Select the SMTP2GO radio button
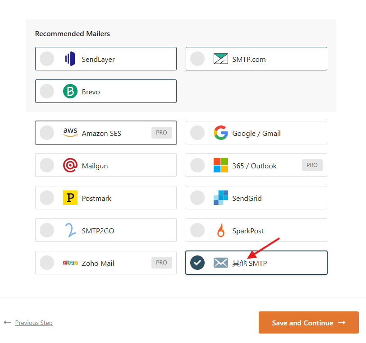This screenshot has height=343, width=366. [47, 230]
